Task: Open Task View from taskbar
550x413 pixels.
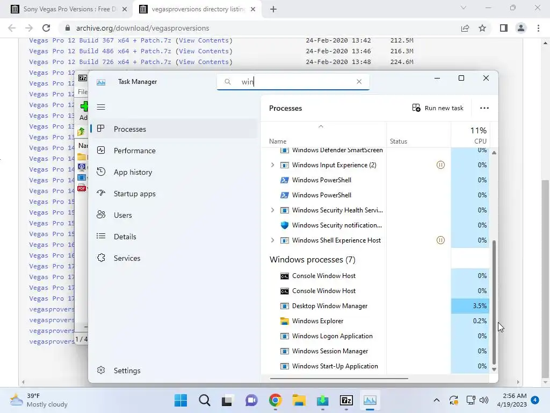Action: [227, 400]
